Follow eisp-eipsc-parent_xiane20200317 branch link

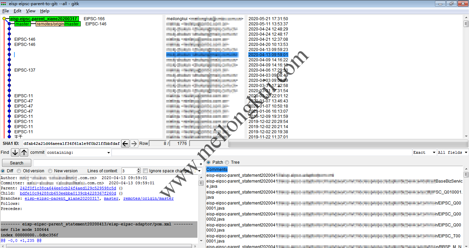(x=62, y=199)
